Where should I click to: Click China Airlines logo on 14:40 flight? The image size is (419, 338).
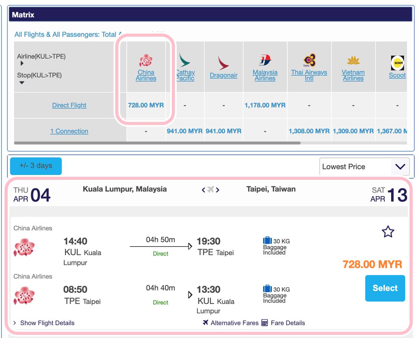pos(24,247)
